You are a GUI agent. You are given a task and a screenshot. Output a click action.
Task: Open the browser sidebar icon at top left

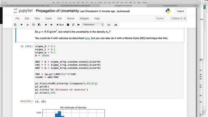[x=5, y=2]
